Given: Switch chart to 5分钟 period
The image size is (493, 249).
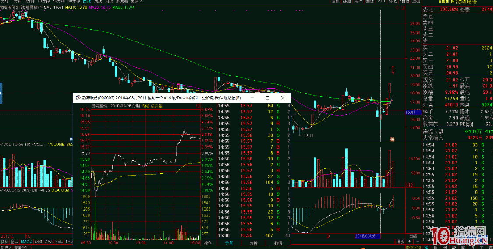Looking at the screenshot, I should [x=30, y=2].
